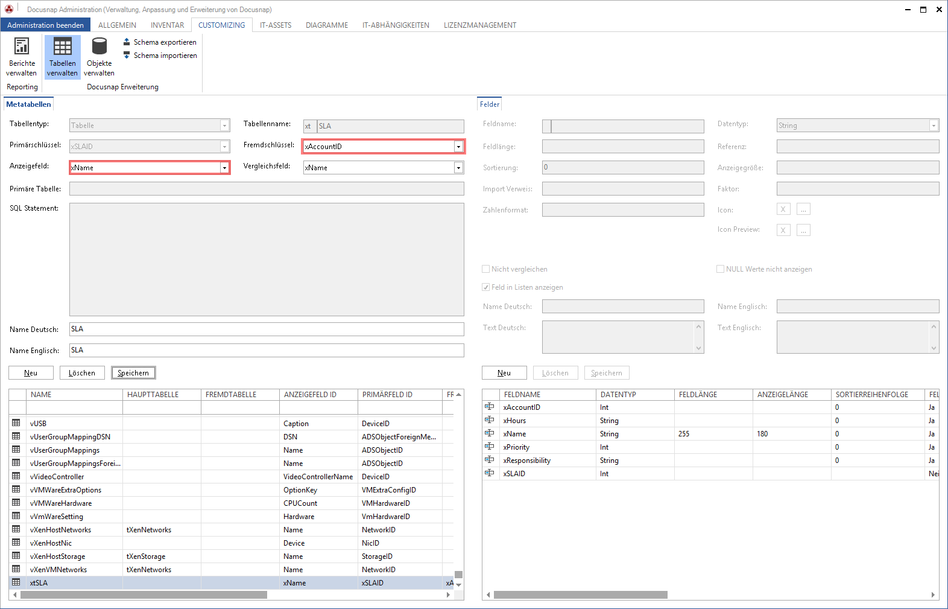Image resolution: width=948 pixels, height=609 pixels.
Task: Click field icon of xName row
Action: coord(490,433)
